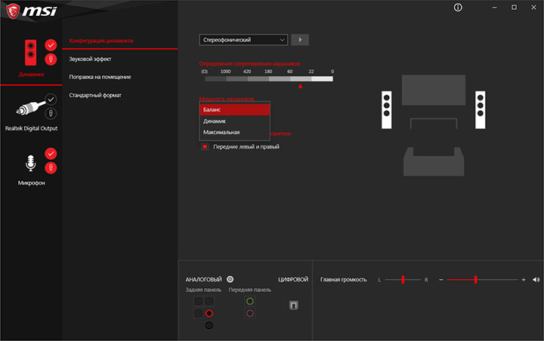Click the Передняя панель label
544x341 pixels.
tap(250, 290)
